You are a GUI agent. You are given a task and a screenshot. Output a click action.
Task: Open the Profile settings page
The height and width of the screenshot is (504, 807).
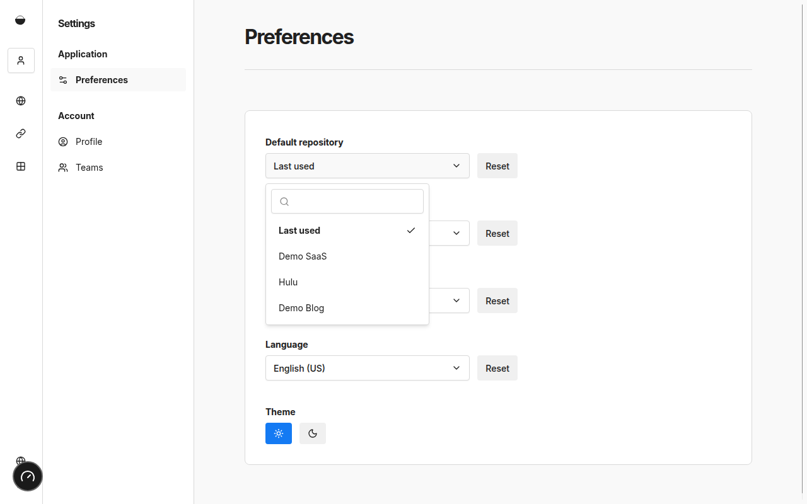coord(88,141)
